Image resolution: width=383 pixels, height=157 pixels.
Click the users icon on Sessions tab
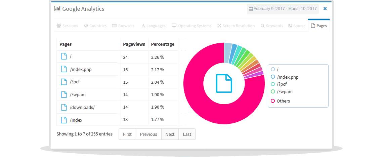(x=58, y=26)
